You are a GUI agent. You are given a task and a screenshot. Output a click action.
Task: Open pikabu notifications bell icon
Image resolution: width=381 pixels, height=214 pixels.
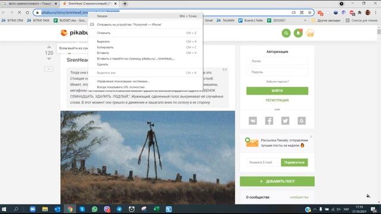pyautogui.click(x=298, y=33)
